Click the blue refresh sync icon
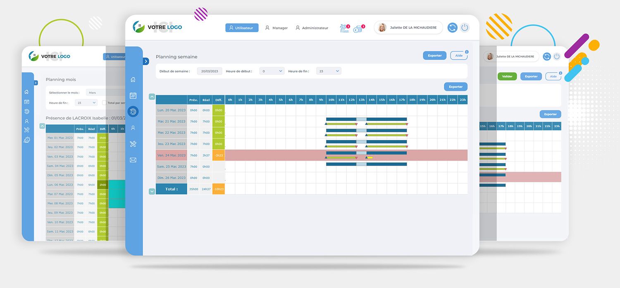 coord(453,28)
